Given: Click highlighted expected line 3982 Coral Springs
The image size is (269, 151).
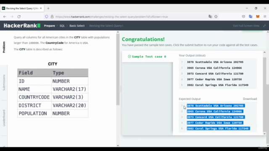Looking at the screenshot, I should tap(219, 128).
